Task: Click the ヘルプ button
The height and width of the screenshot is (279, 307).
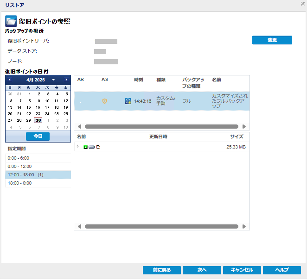Action: point(282,270)
